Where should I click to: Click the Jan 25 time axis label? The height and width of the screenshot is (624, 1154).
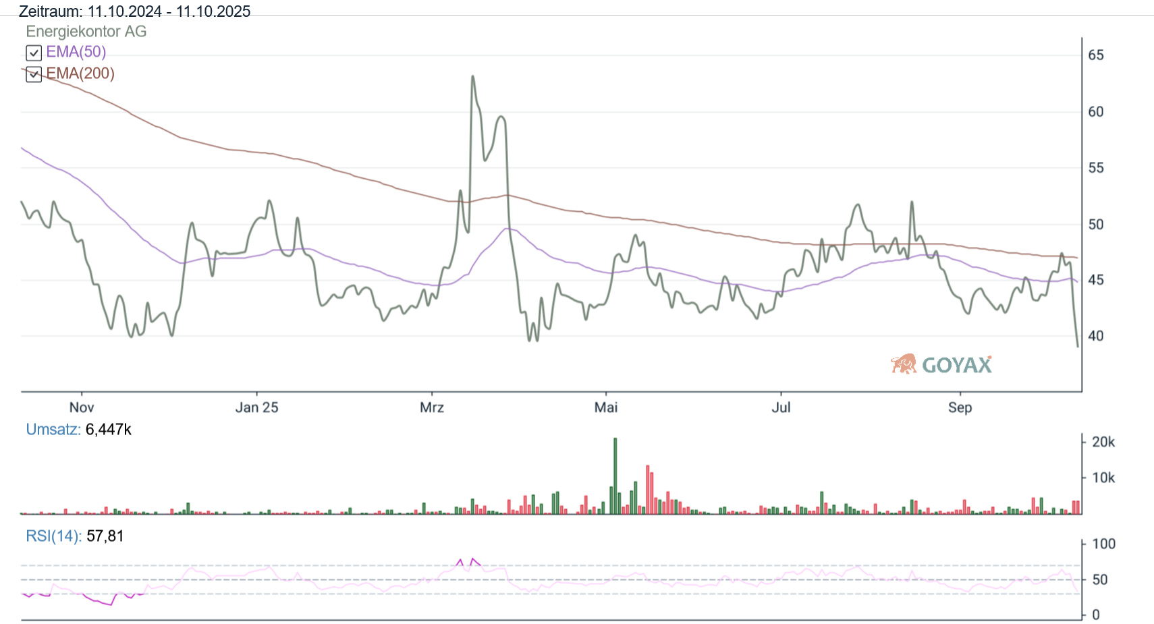[x=256, y=407]
